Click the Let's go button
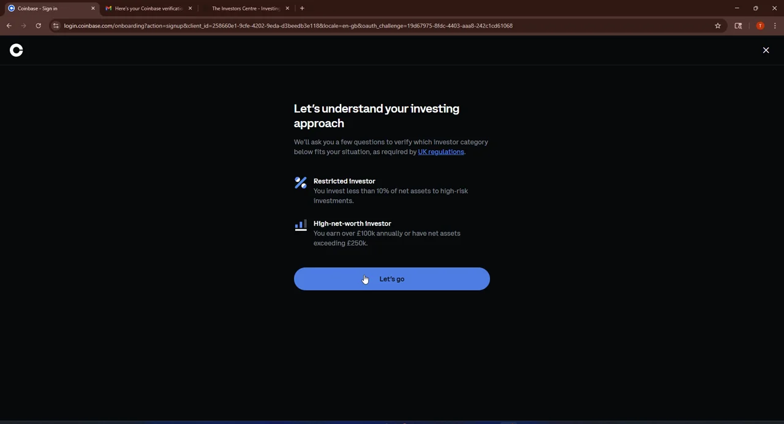This screenshot has width=784, height=424. [392, 279]
